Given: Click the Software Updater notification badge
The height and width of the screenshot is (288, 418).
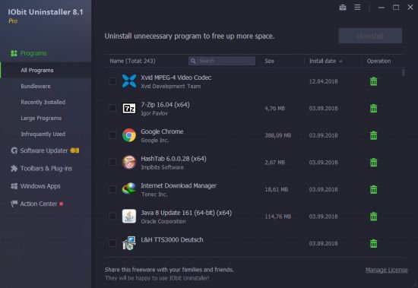Looking at the screenshot, I should point(74,150).
